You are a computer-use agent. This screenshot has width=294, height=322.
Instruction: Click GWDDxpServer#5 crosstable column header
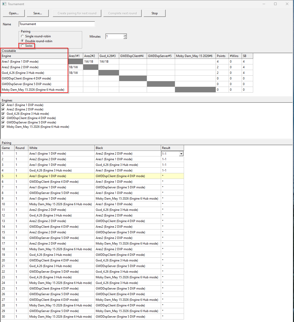tap(161, 56)
